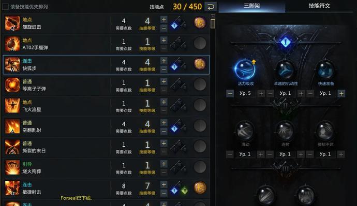Click the 螺旋追击 skill icon
The width and height of the screenshot is (357, 206).
pyautogui.click(x=12, y=23)
